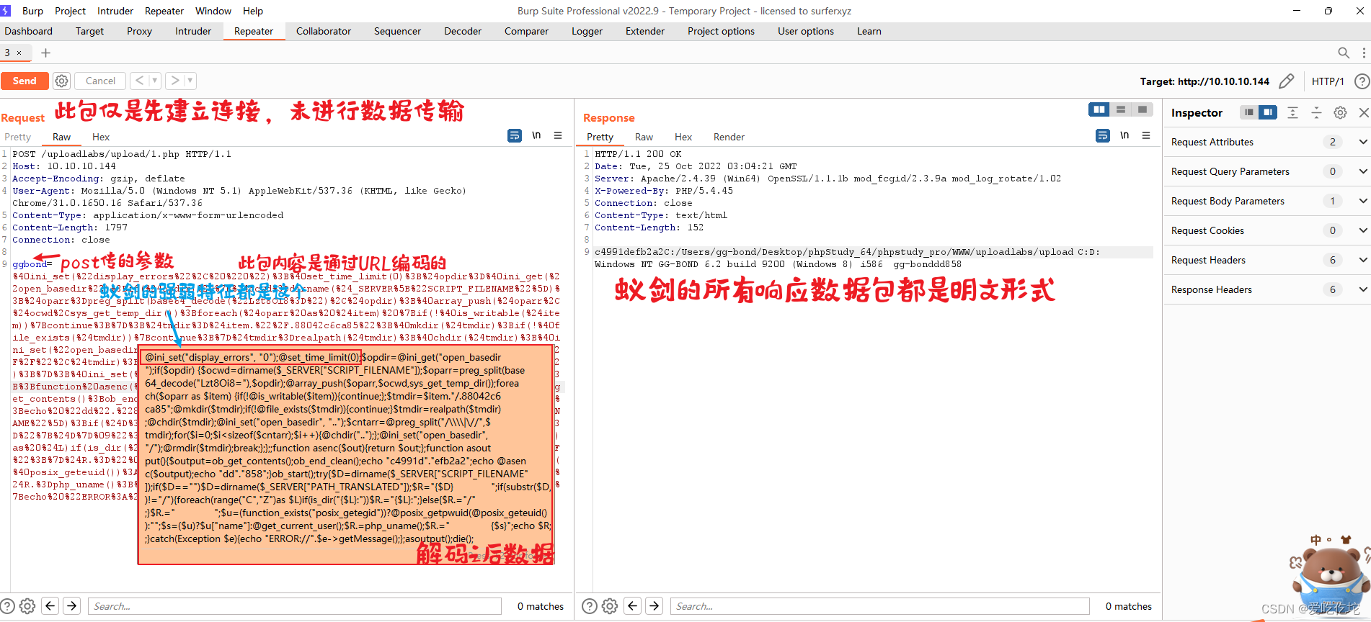Go to next request search match
The height and width of the screenshot is (622, 1371).
(72, 606)
